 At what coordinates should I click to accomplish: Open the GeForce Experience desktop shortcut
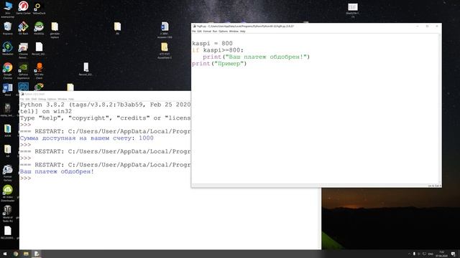tap(23, 70)
